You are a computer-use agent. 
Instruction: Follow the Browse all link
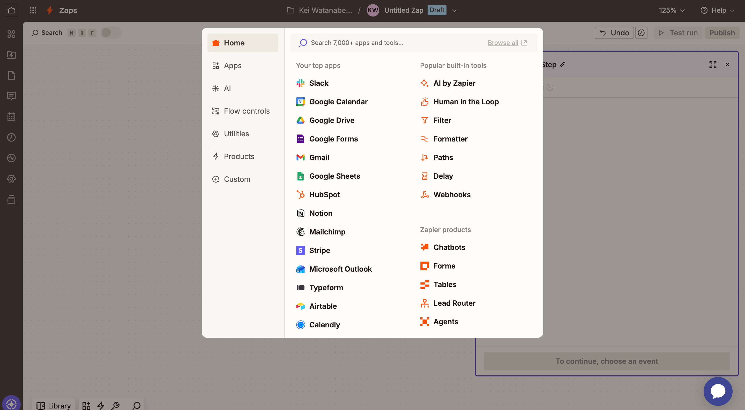pos(503,43)
